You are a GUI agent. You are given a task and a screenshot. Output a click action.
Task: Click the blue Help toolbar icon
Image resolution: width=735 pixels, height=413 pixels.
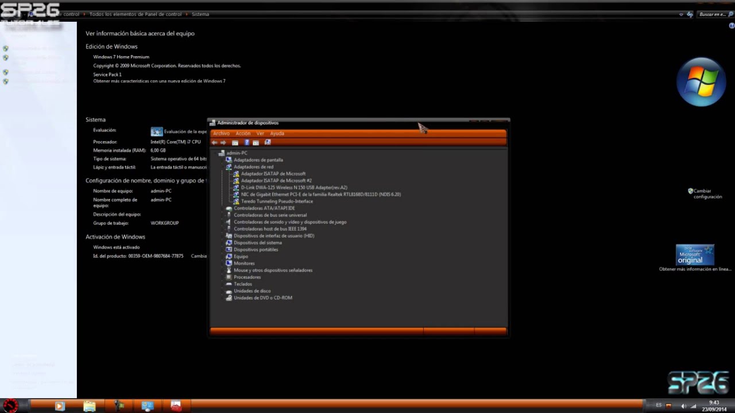[x=247, y=142]
